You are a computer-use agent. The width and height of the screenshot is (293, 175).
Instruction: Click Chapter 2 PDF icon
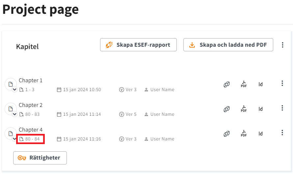coord(244,109)
